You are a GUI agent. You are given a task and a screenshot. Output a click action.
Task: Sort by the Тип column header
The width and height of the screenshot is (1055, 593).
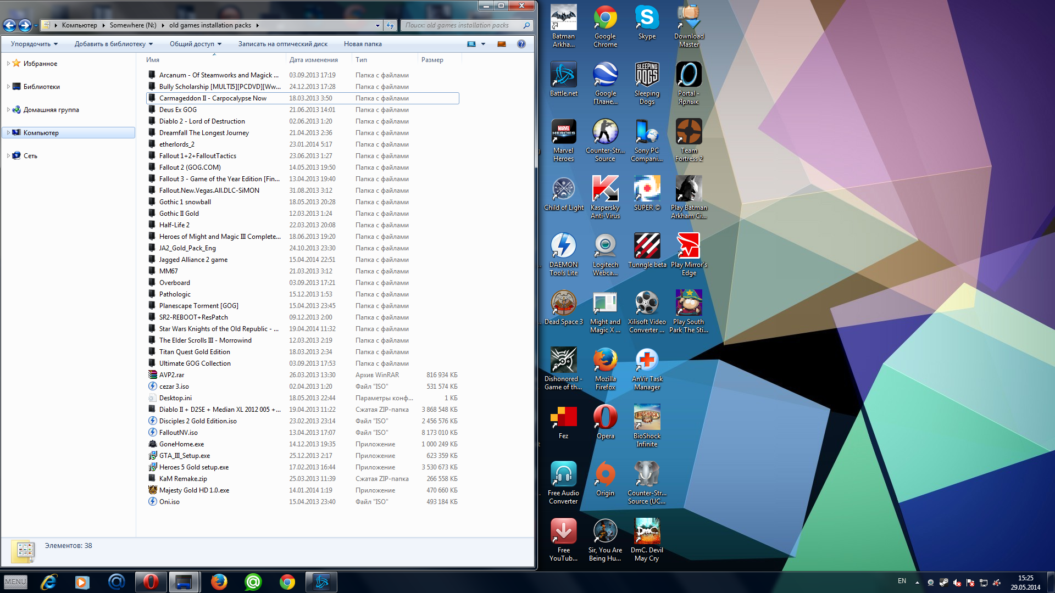(x=385, y=60)
